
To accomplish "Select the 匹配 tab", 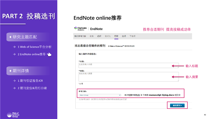I will 116,36.
